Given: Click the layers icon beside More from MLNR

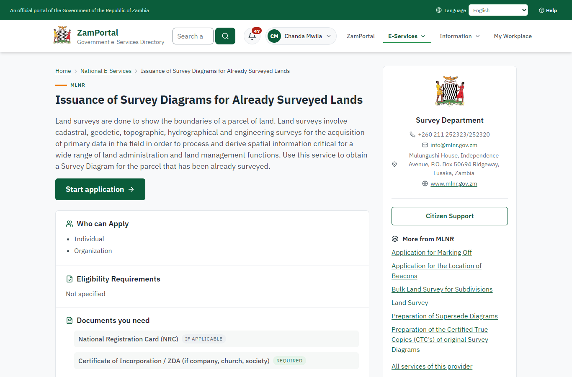Looking at the screenshot, I should tap(395, 239).
